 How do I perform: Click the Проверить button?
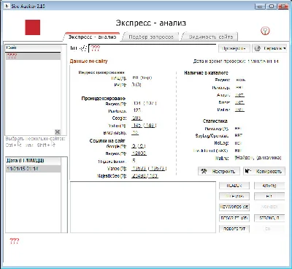tap(234, 48)
